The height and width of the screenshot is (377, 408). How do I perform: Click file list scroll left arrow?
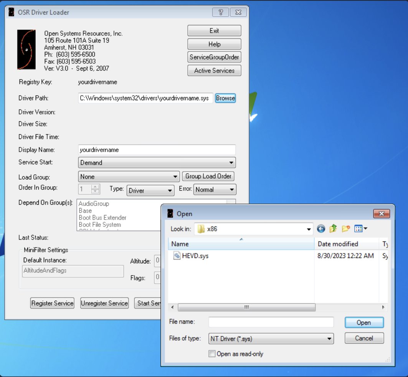click(x=172, y=307)
